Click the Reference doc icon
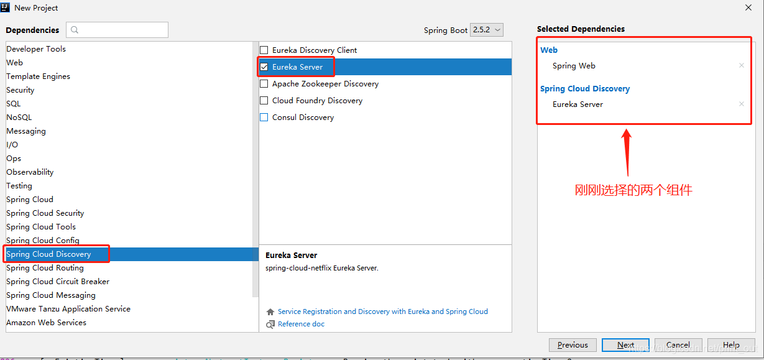The width and height of the screenshot is (764, 360). pos(270,324)
